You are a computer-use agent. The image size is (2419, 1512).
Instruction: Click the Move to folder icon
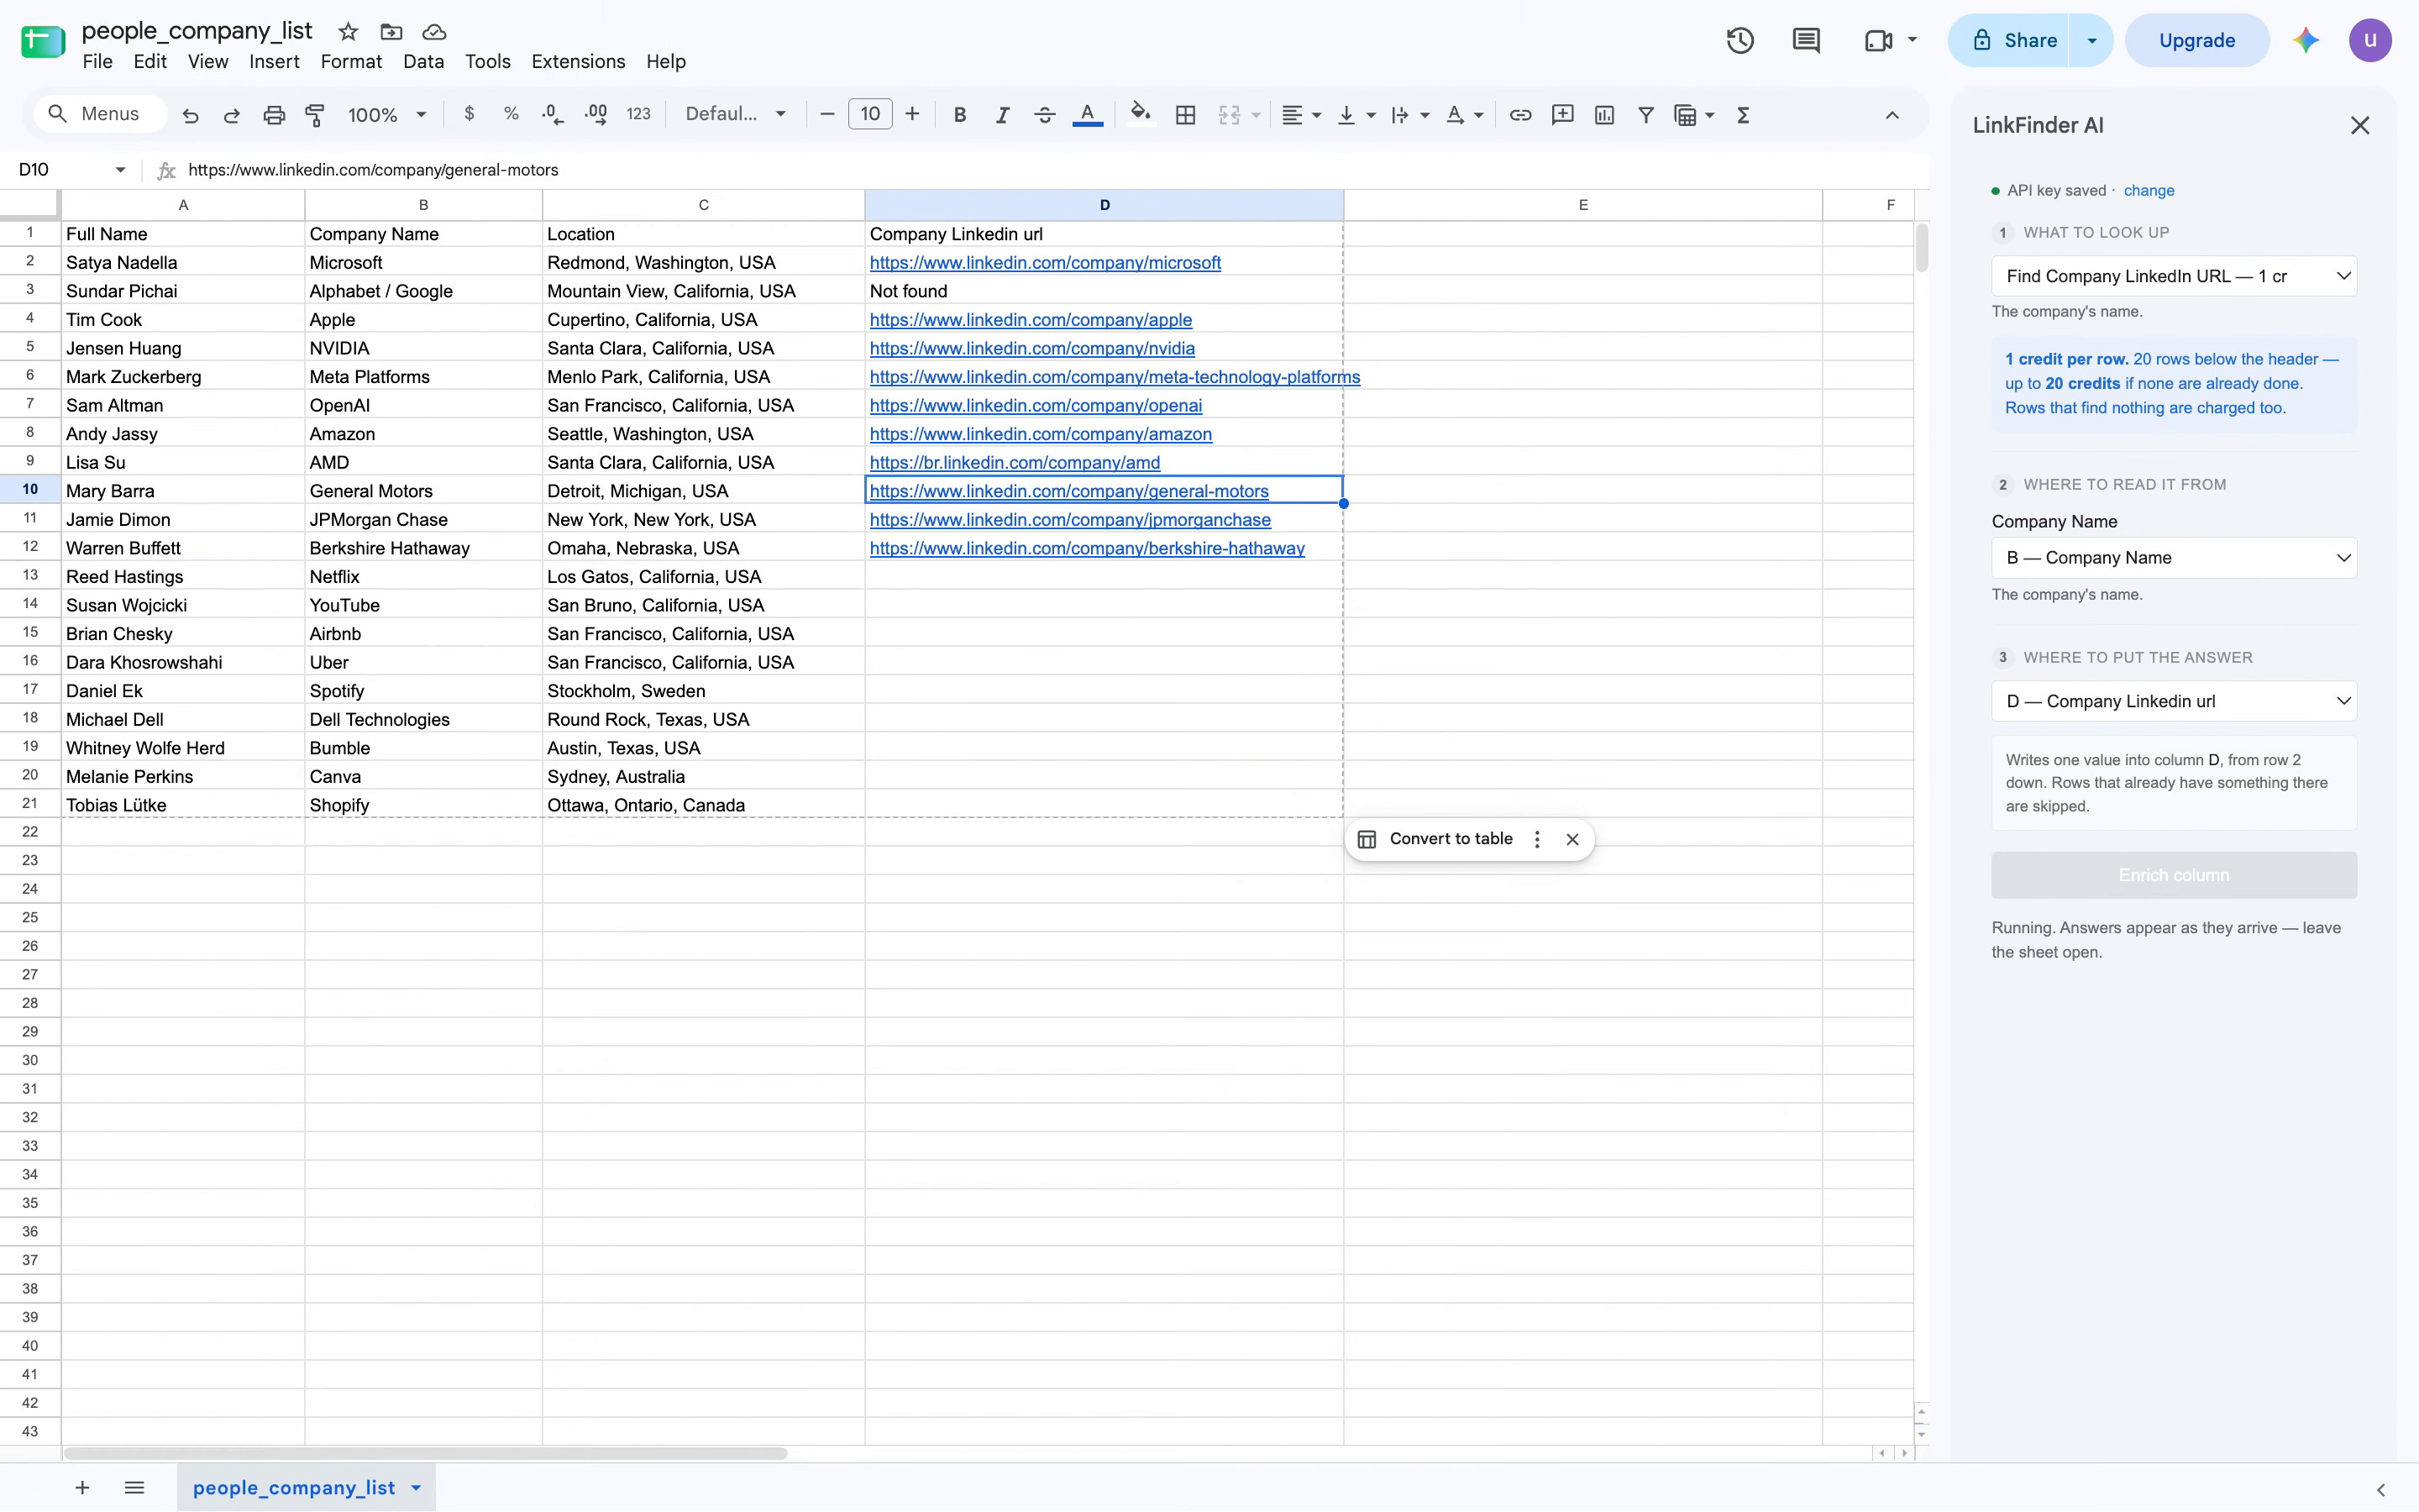point(391,31)
